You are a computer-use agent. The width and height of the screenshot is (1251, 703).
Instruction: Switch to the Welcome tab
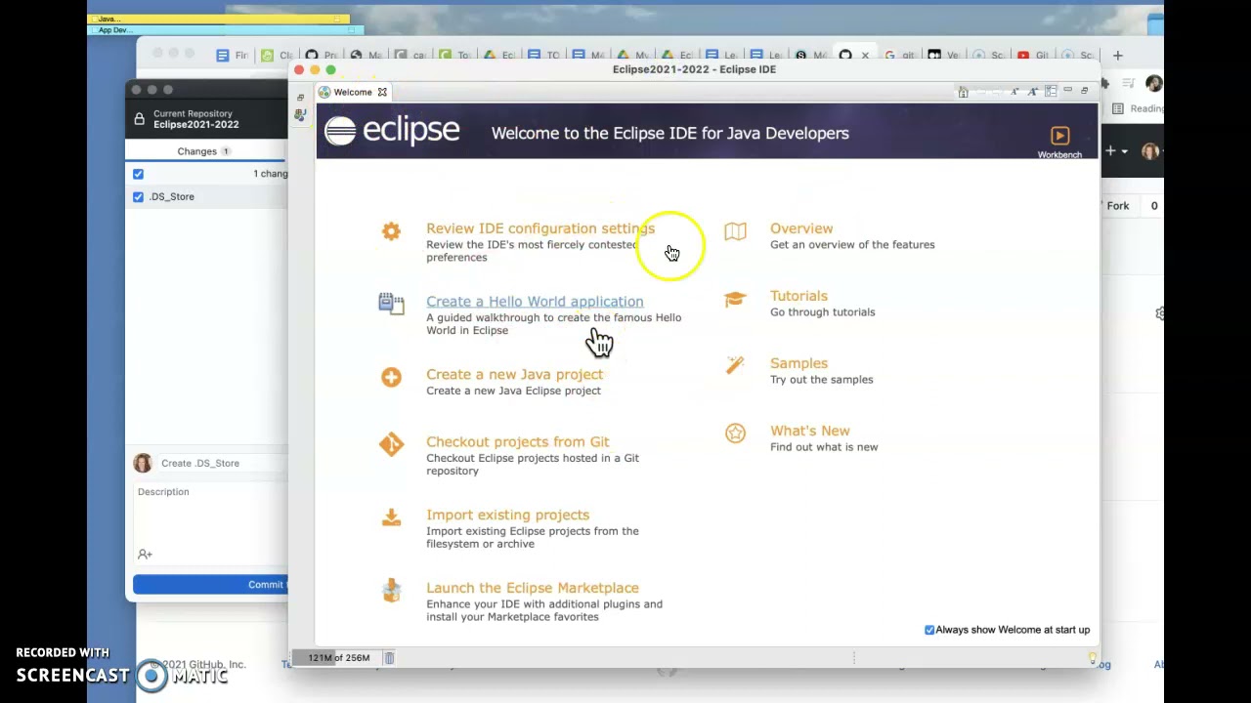point(352,92)
